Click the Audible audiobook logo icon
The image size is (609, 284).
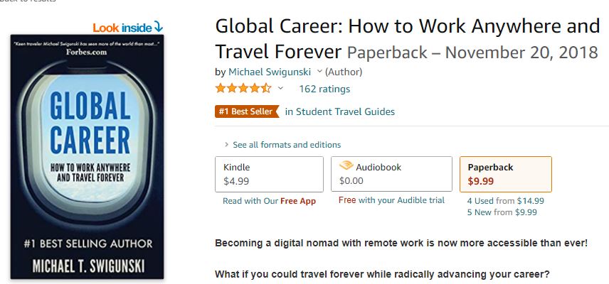(346, 166)
